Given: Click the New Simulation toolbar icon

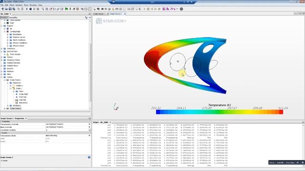Looking at the screenshot, I should coord(3,9).
